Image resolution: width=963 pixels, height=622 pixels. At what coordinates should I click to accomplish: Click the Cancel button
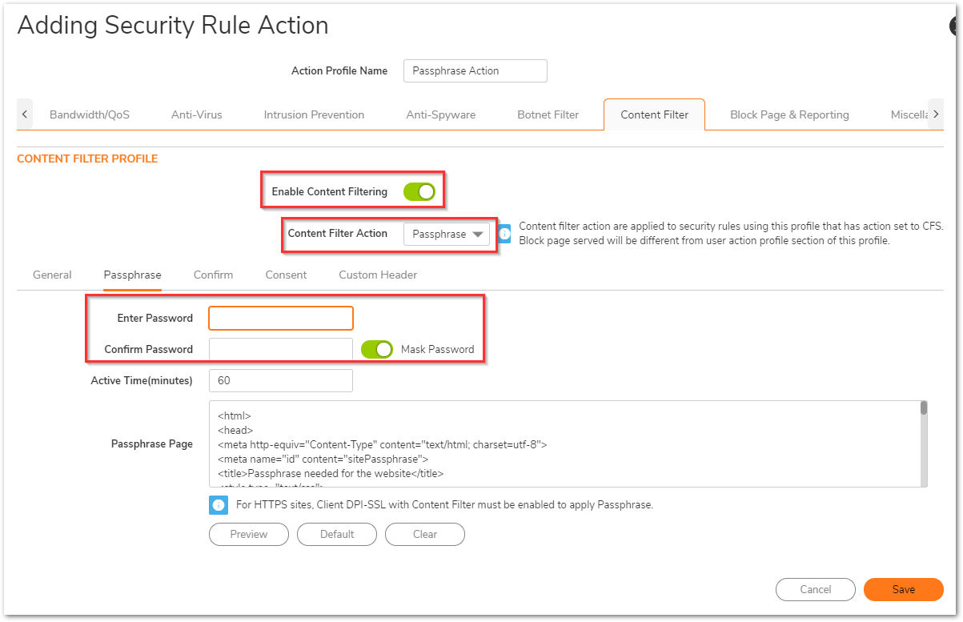pyautogui.click(x=815, y=589)
